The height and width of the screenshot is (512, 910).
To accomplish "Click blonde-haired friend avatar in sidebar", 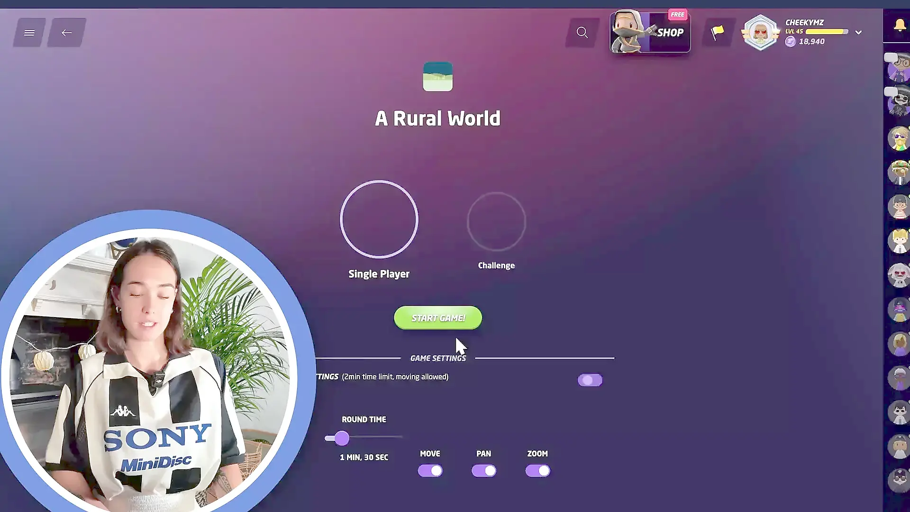I will coord(899,241).
